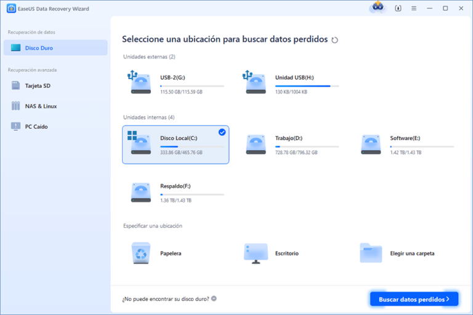Click the Tarjeta SD card icon
Viewport: 473px width, 315px height.
pyautogui.click(x=15, y=86)
